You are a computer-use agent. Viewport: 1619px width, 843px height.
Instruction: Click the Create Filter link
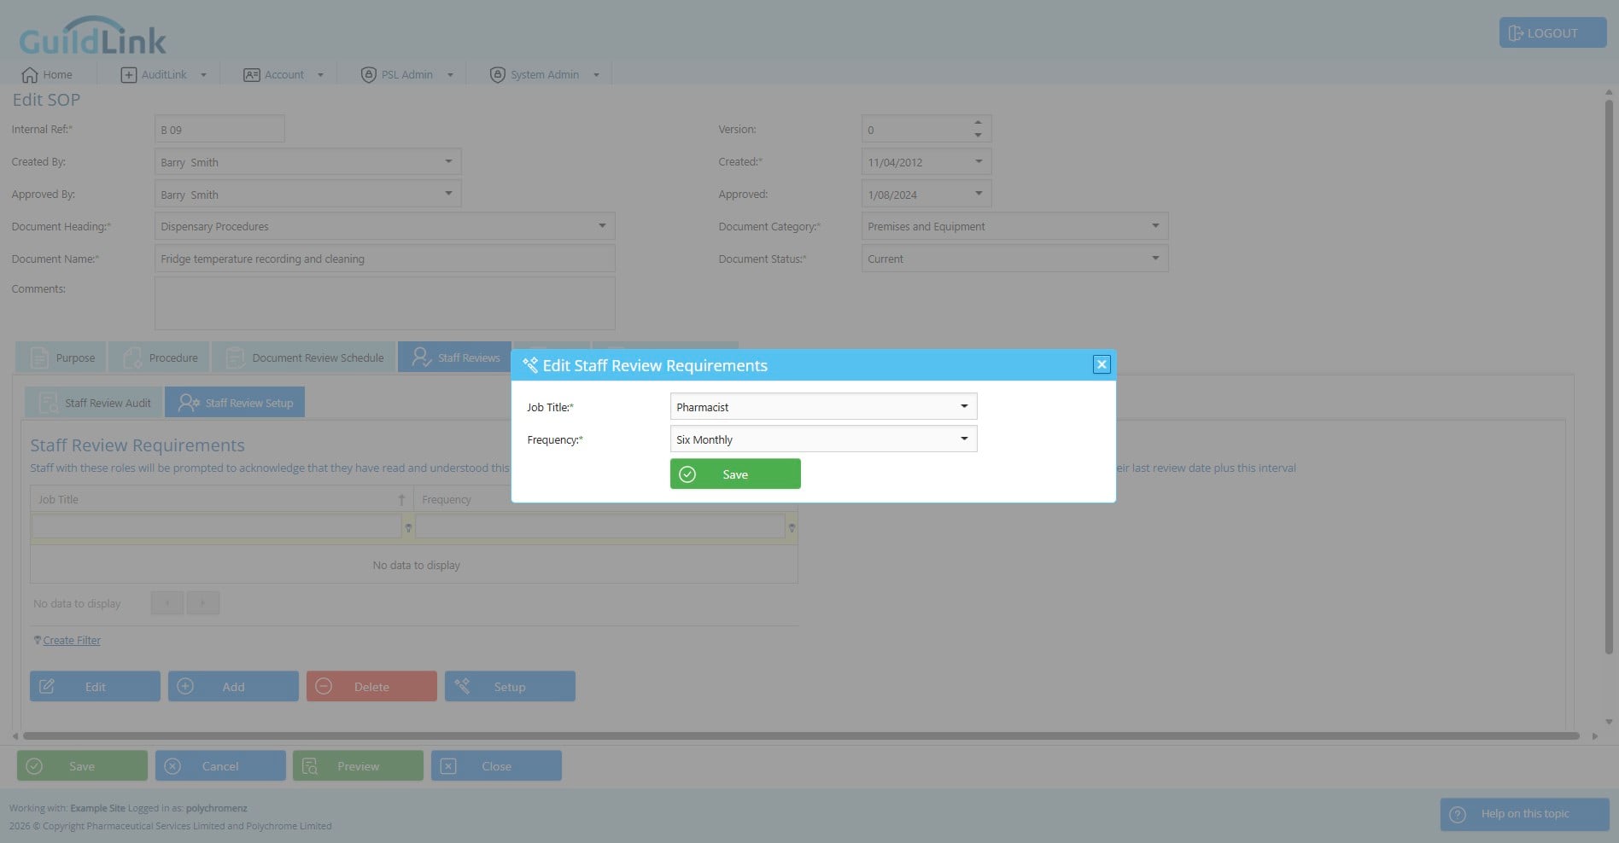72,641
